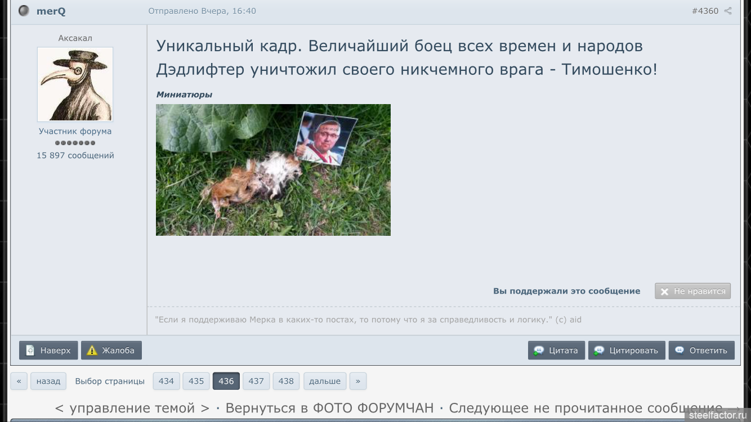Select page 437
This screenshot has width=751, height=422.
(256, 381)
